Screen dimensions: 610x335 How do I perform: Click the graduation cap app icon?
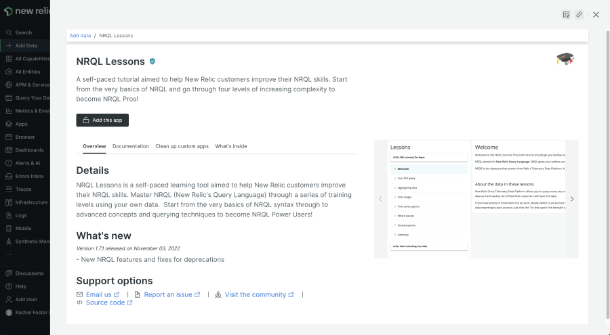564,60
